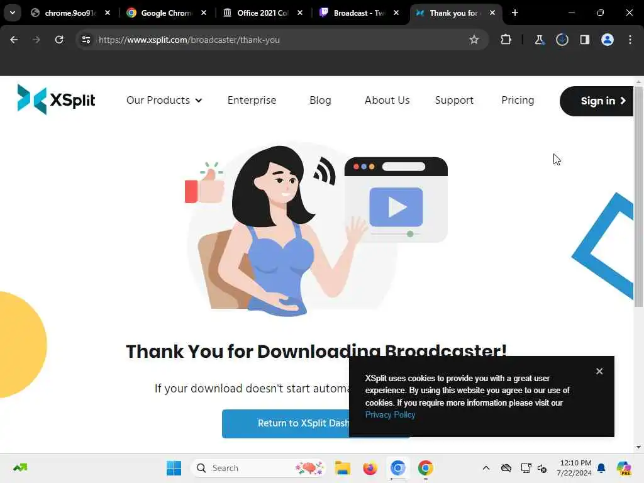Viewport: 644px width, 483px height.
Task: Open the Enterprise page
Action: [x=252, y=100]
